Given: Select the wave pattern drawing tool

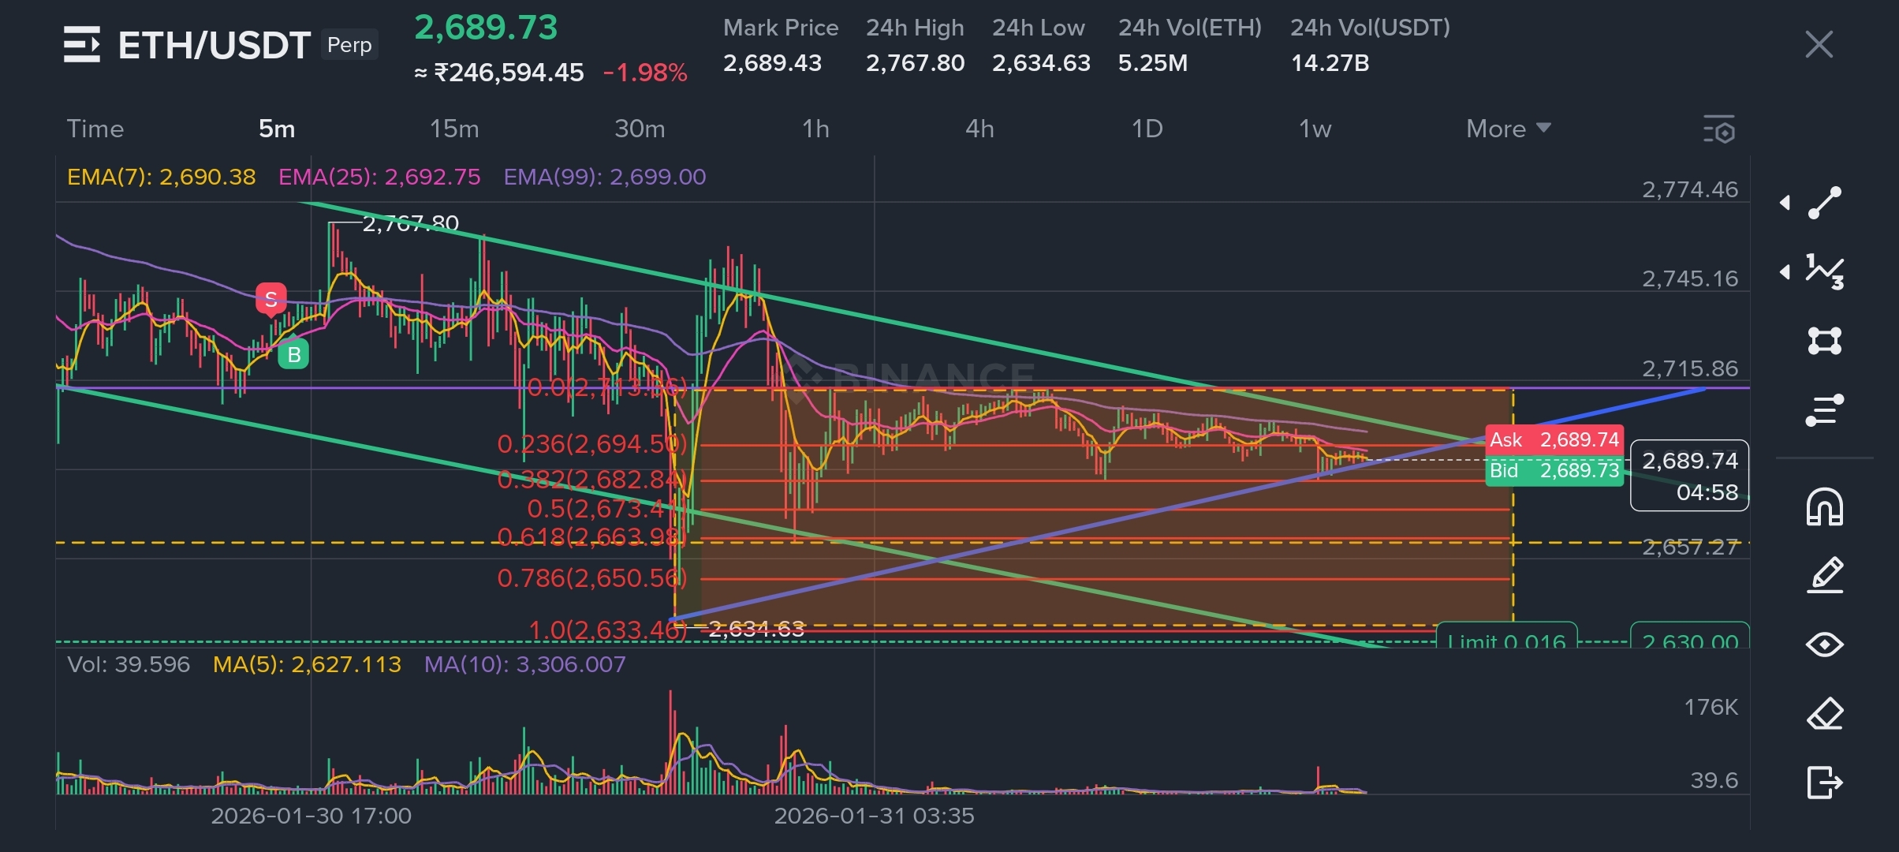Looking at the screenshot, I should [1824, 272].
